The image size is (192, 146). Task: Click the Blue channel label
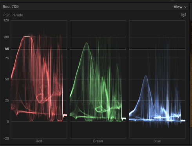[x=157, y=141]
